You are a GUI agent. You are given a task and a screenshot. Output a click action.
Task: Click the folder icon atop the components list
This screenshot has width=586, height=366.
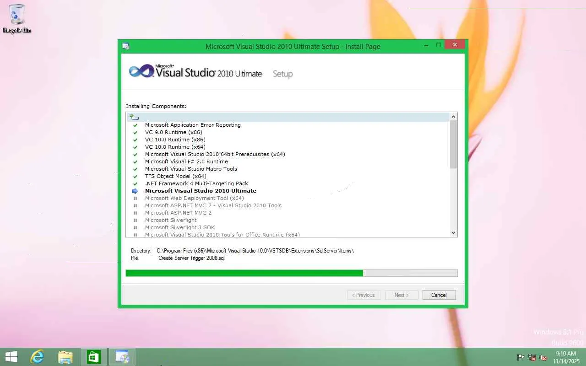point(134,117)
